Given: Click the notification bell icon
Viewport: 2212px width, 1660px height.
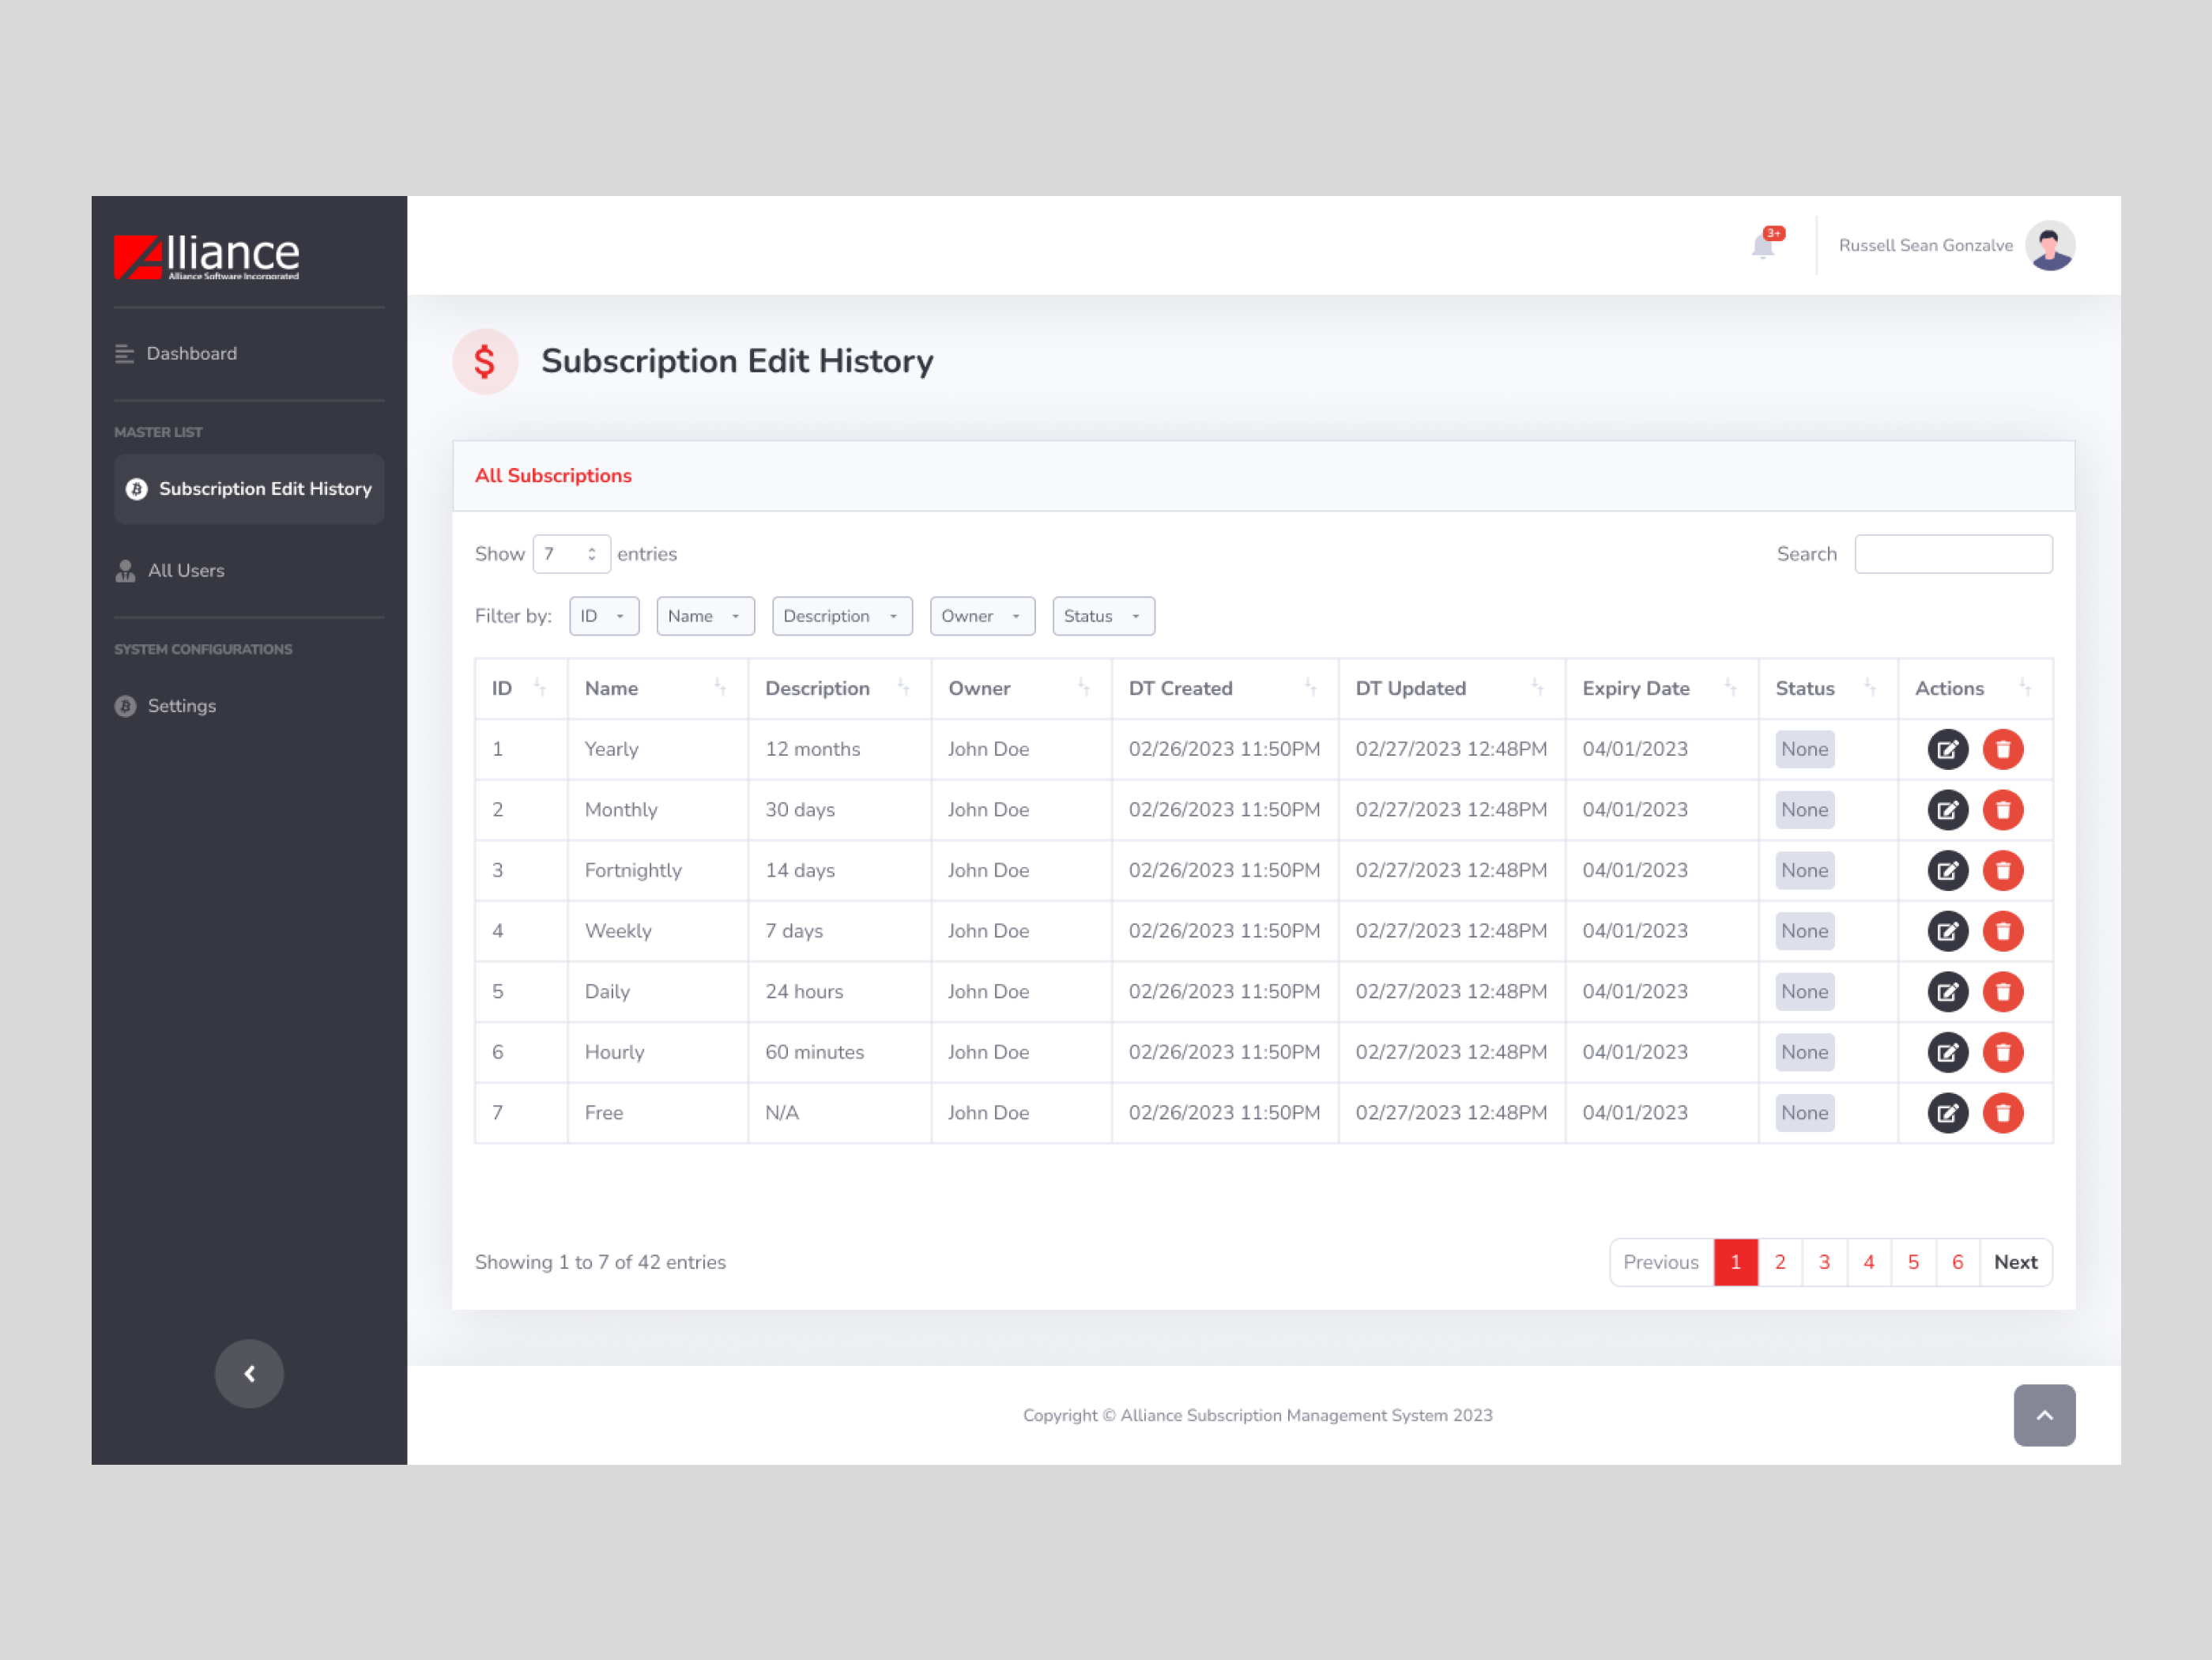Looking at the screenshot, I should click(x=1763, y=246).
